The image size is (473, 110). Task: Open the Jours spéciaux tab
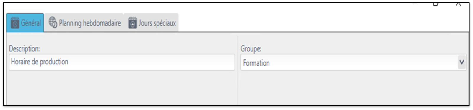coord(151,22)
